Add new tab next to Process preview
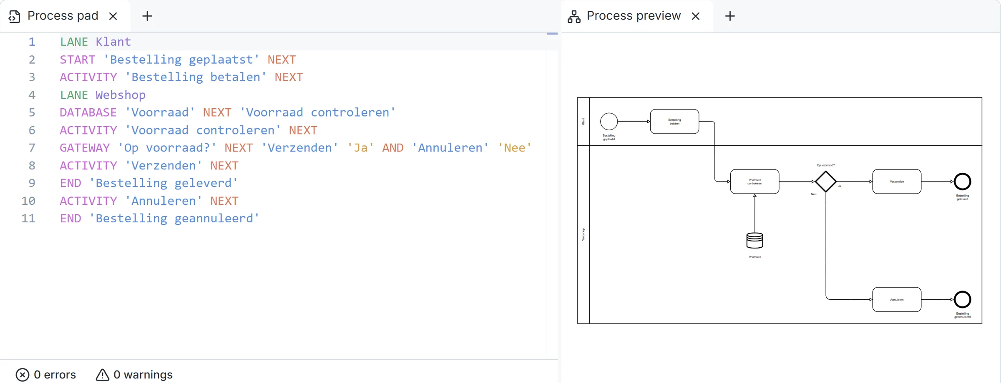 click(x=730, y=16)
